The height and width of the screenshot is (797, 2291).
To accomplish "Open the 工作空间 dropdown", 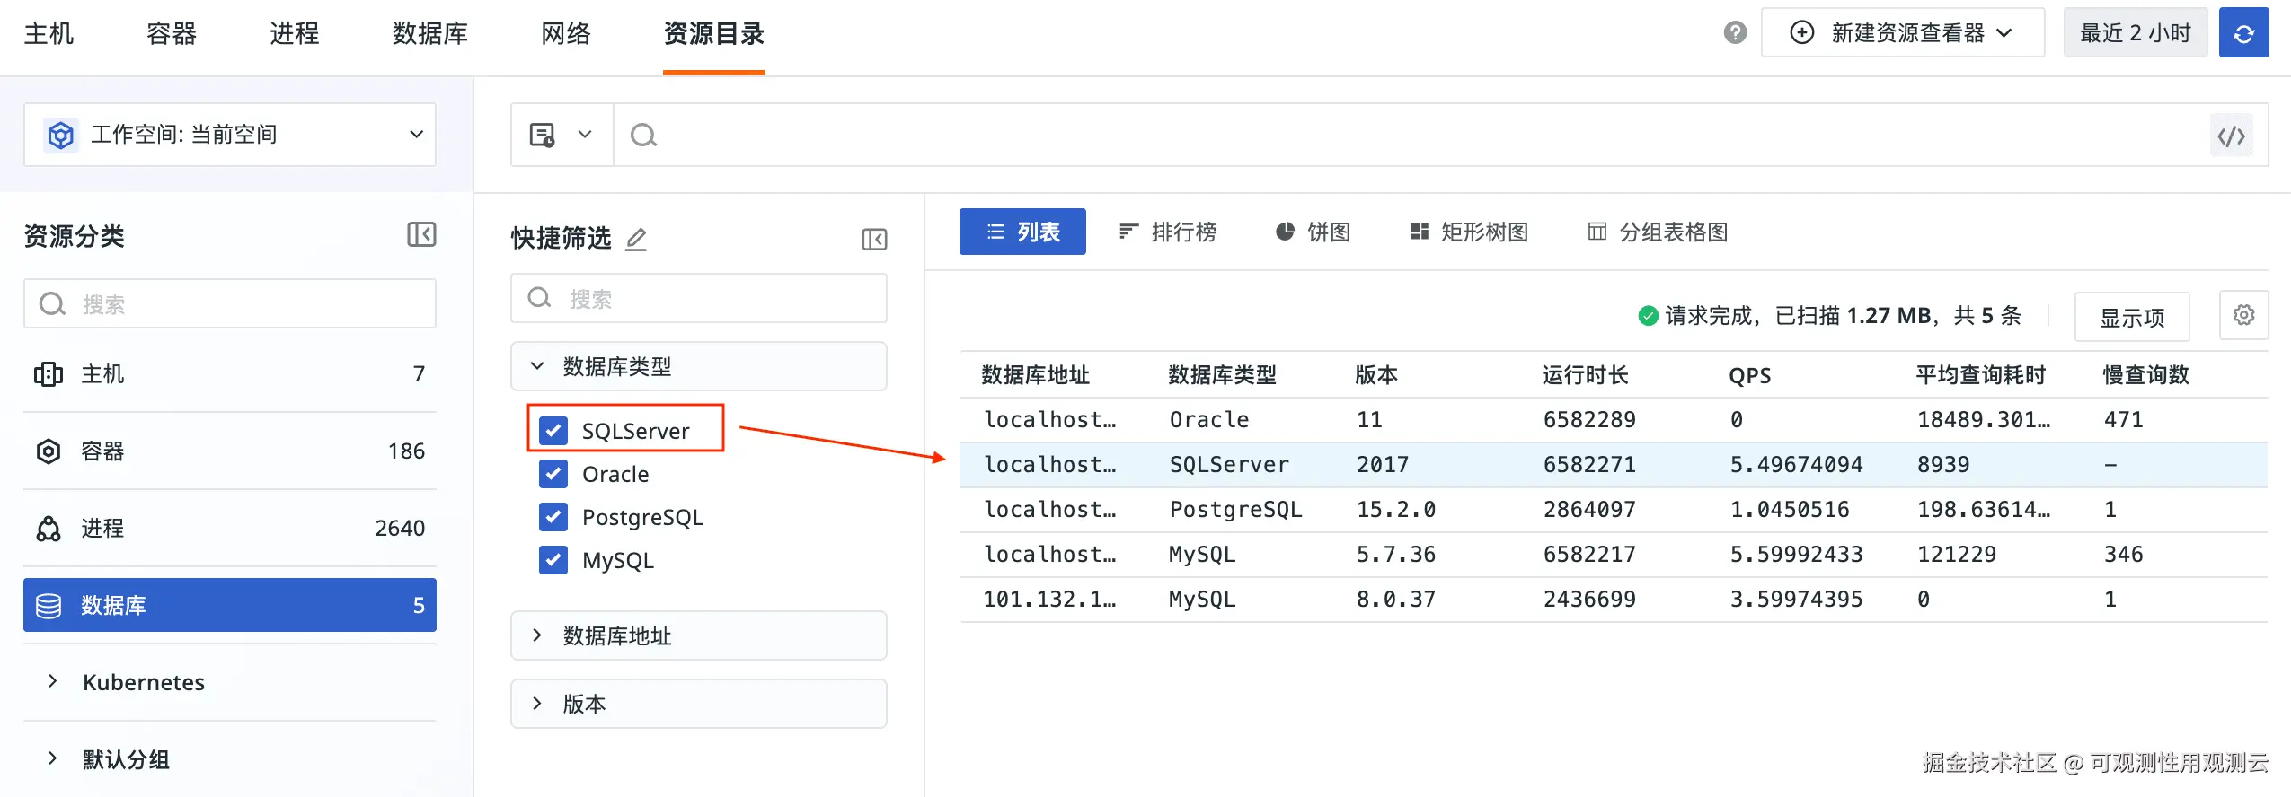I will (x=230, y=135).
